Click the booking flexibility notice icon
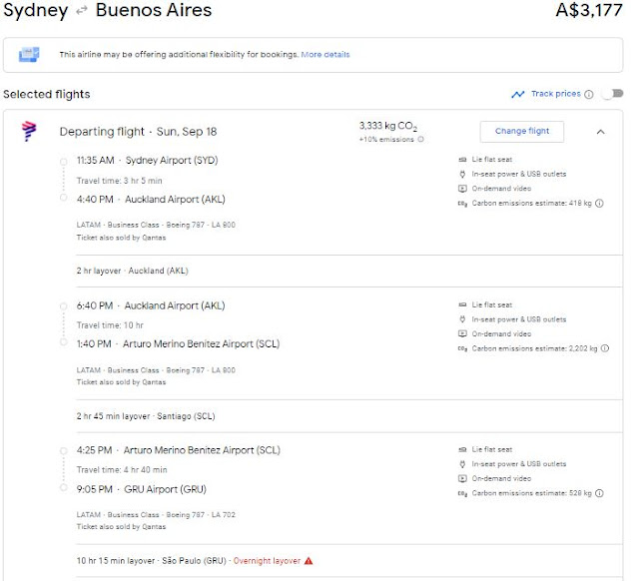Viewport: 638px width, 581px height. point(29,54)
